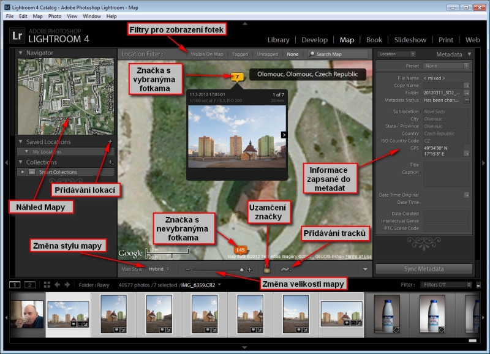Viewport: 490px width, 354px height.
Task: Click the Navigator map preview
Action: pos(66,97)
